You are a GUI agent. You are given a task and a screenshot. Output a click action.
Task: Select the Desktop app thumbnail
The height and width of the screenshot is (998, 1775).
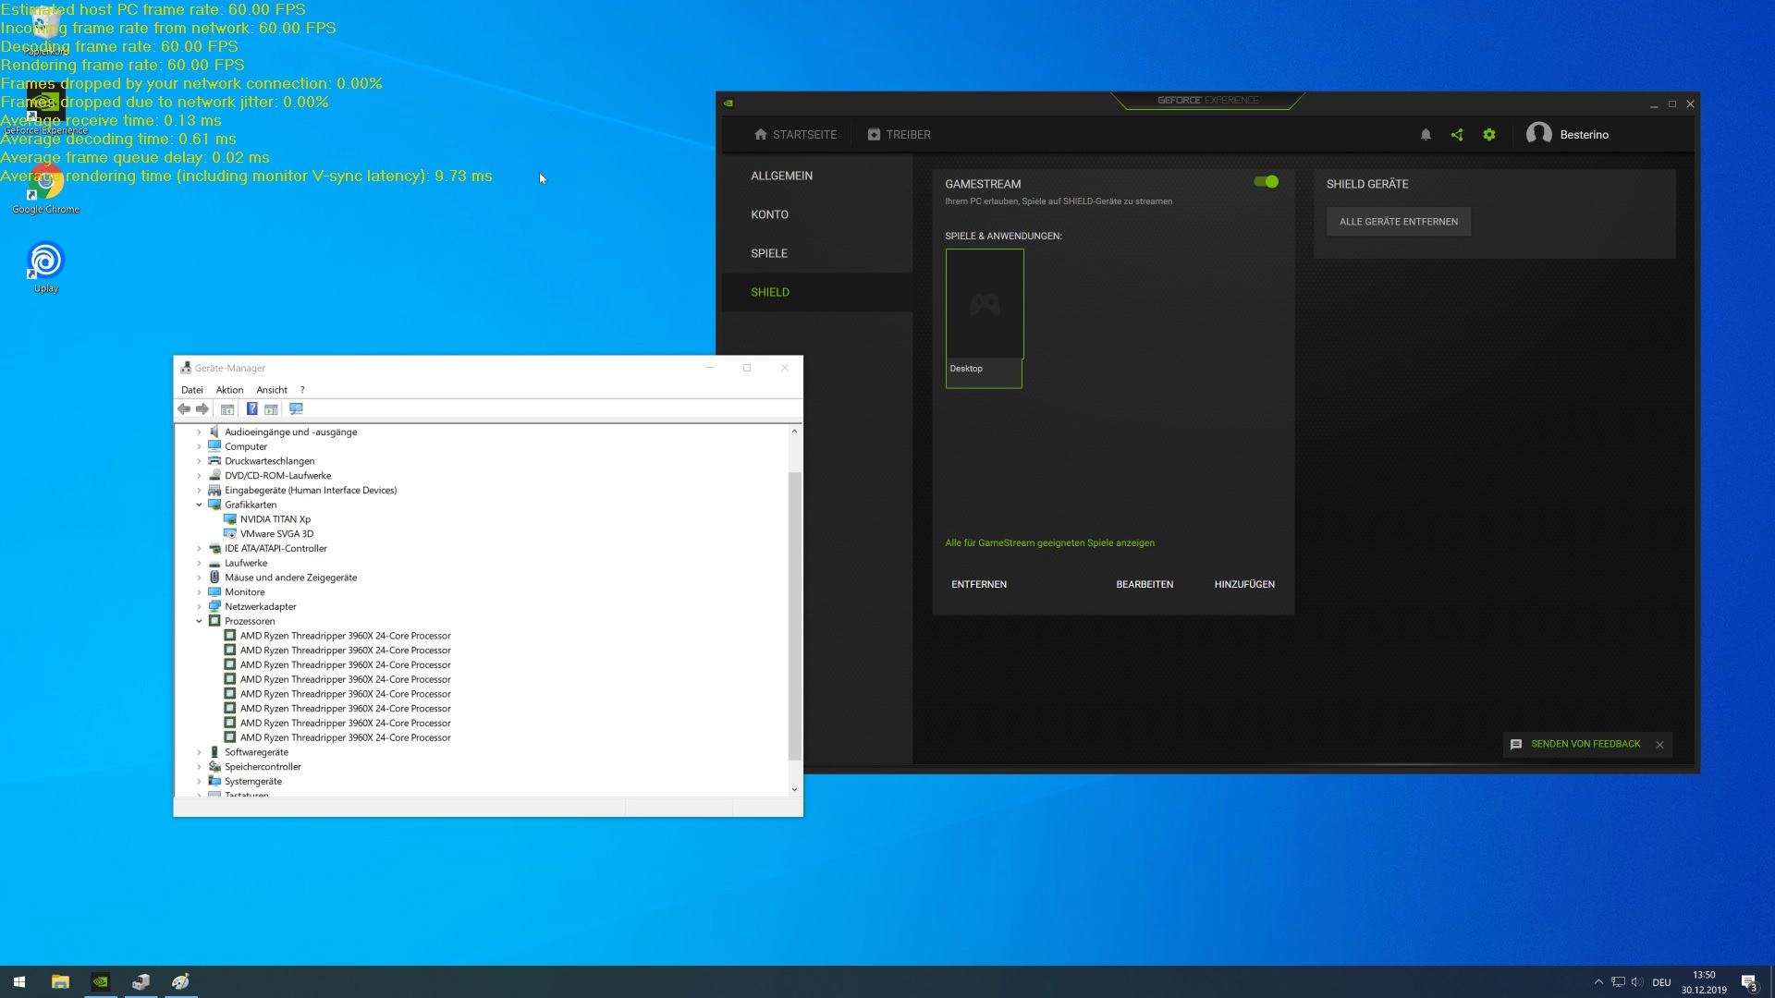click(984, 319)
